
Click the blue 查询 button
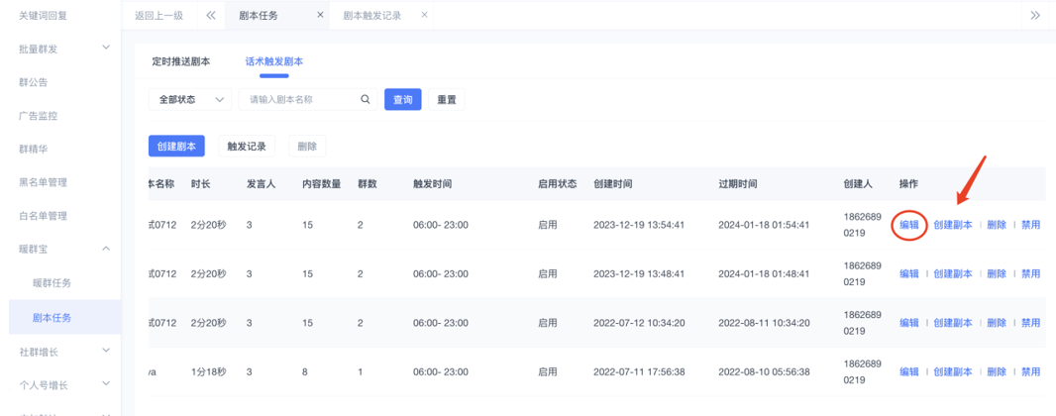click(x=402, y=100)
